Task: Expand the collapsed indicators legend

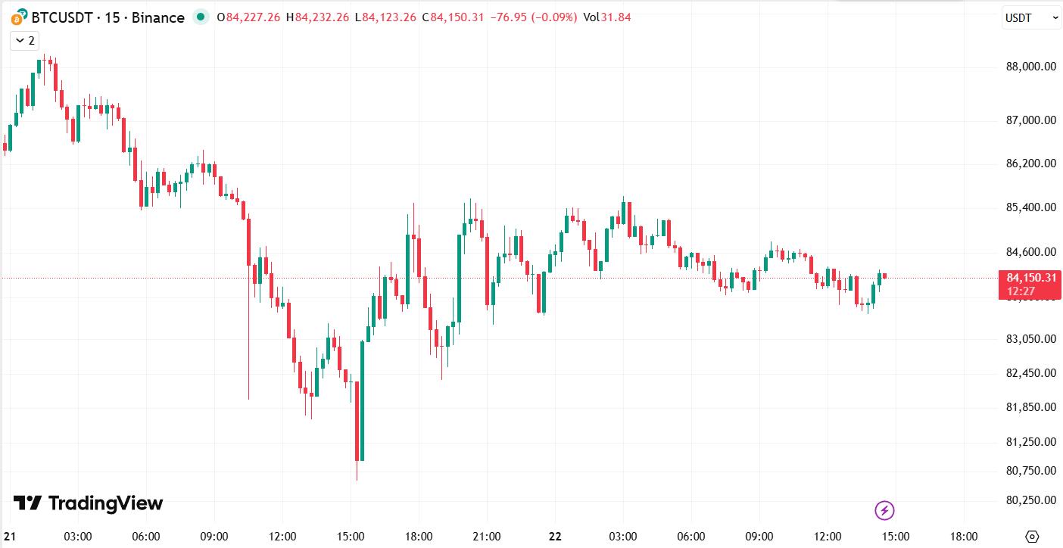Action: [x=24, y=41]
